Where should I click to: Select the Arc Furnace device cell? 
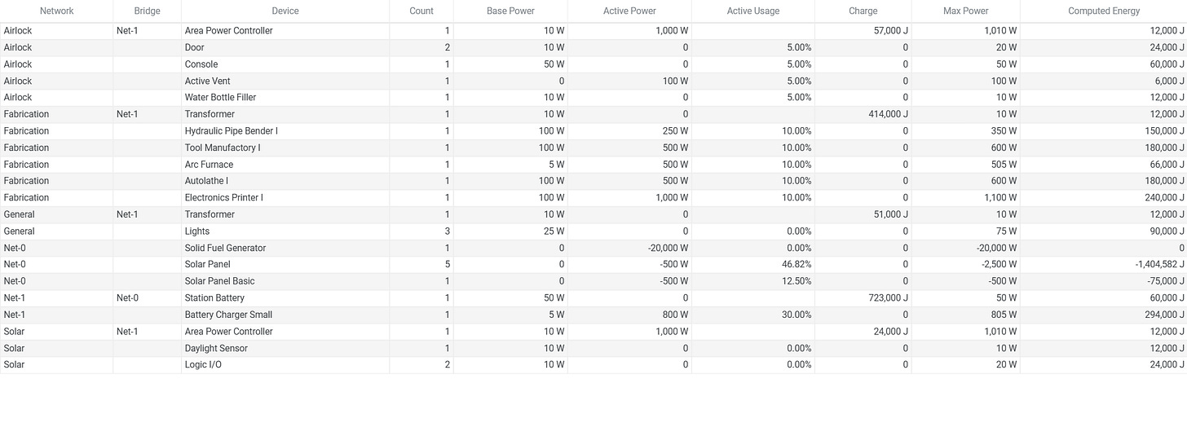click(285, 165)
